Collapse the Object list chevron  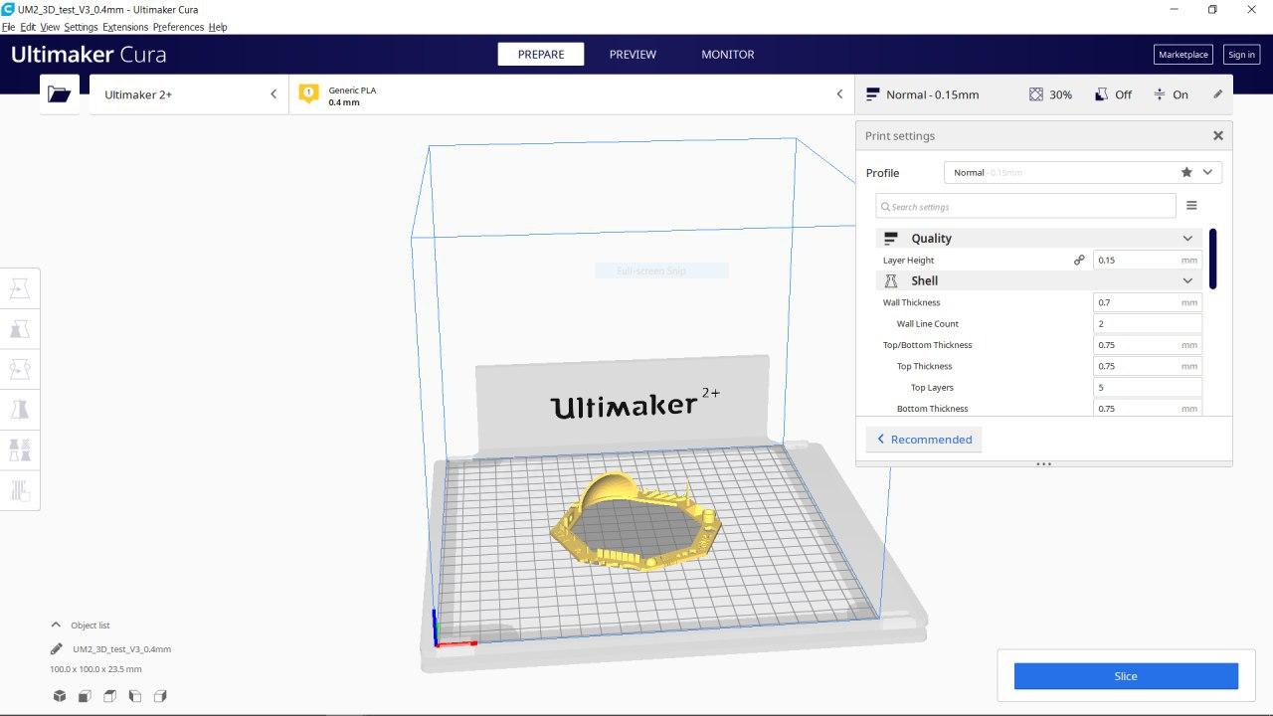(56, 626)
